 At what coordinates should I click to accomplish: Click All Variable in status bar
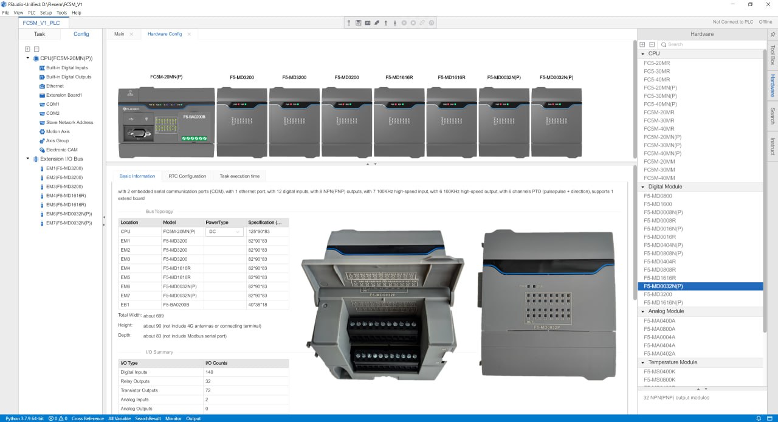click(x=120, y=418)
